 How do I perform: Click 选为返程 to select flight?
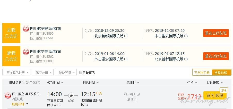pyautogui.click(x=215, y=95)
